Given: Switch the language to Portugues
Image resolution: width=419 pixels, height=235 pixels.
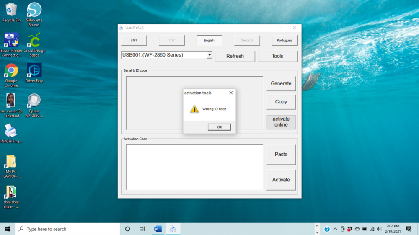Looking at the screenshot, I should [285, 40].
